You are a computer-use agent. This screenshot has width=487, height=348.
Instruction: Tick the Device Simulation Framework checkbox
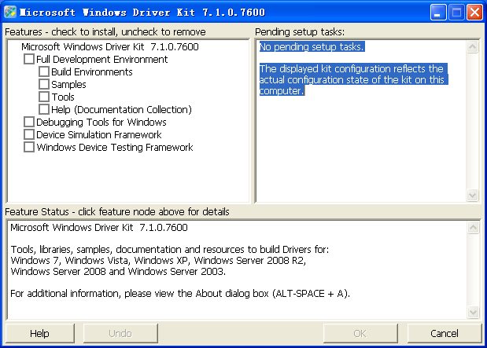coord(29,134)
